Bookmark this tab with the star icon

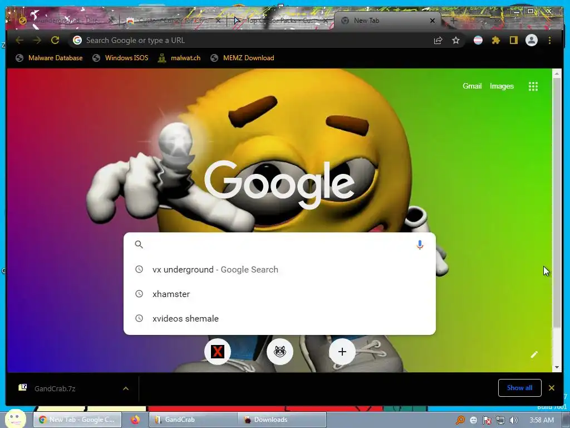pyautogui.click(x=456, y=40)
